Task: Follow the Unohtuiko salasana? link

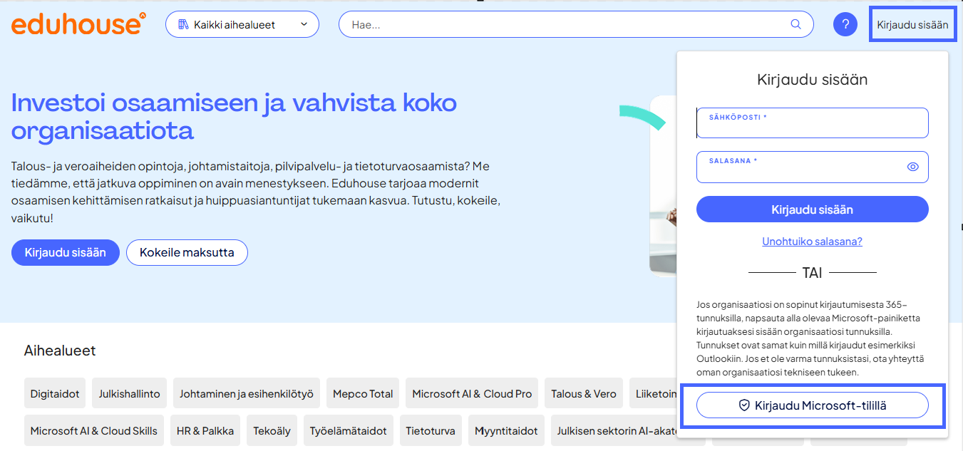Action: pyautogui.click(x=813, y=242)
